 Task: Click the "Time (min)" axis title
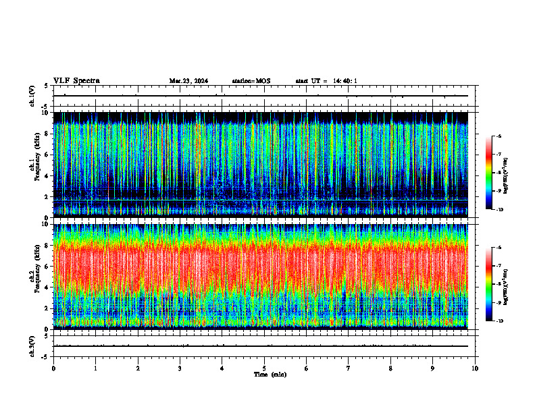tap(270, 375)
